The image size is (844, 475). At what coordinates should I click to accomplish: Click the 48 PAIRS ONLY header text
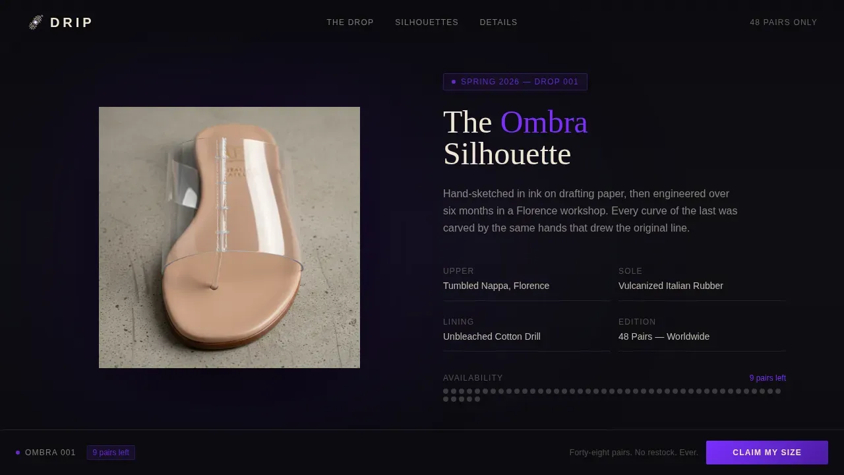[783, 22]
